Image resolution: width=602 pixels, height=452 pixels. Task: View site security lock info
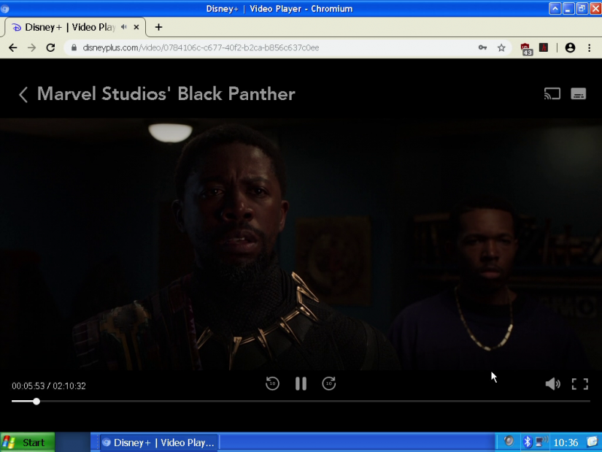click(74, 47)
